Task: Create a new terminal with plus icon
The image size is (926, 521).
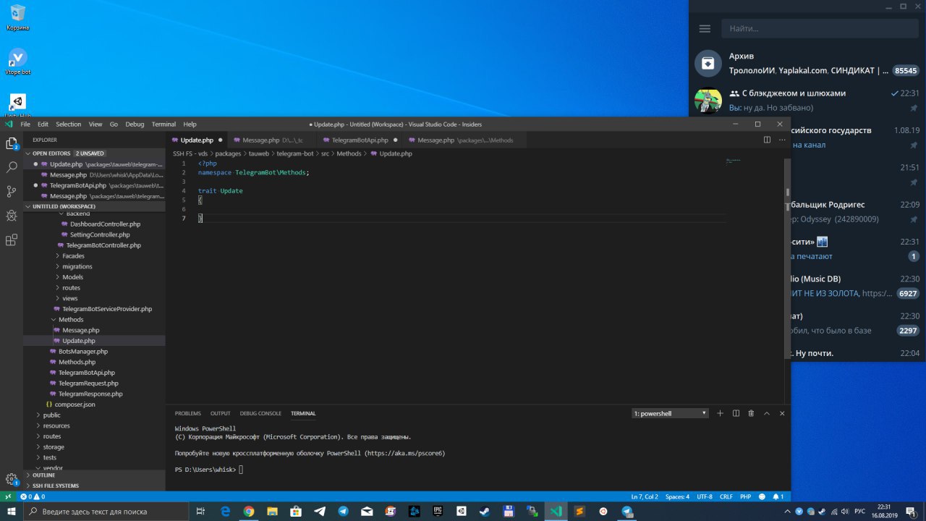Action: click(x=720, y=413)
